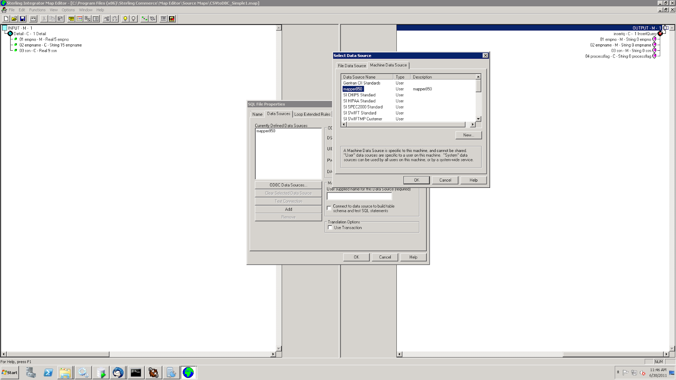
Task: Save the current map
Action: pyautogui.click(x=22, y=18)
